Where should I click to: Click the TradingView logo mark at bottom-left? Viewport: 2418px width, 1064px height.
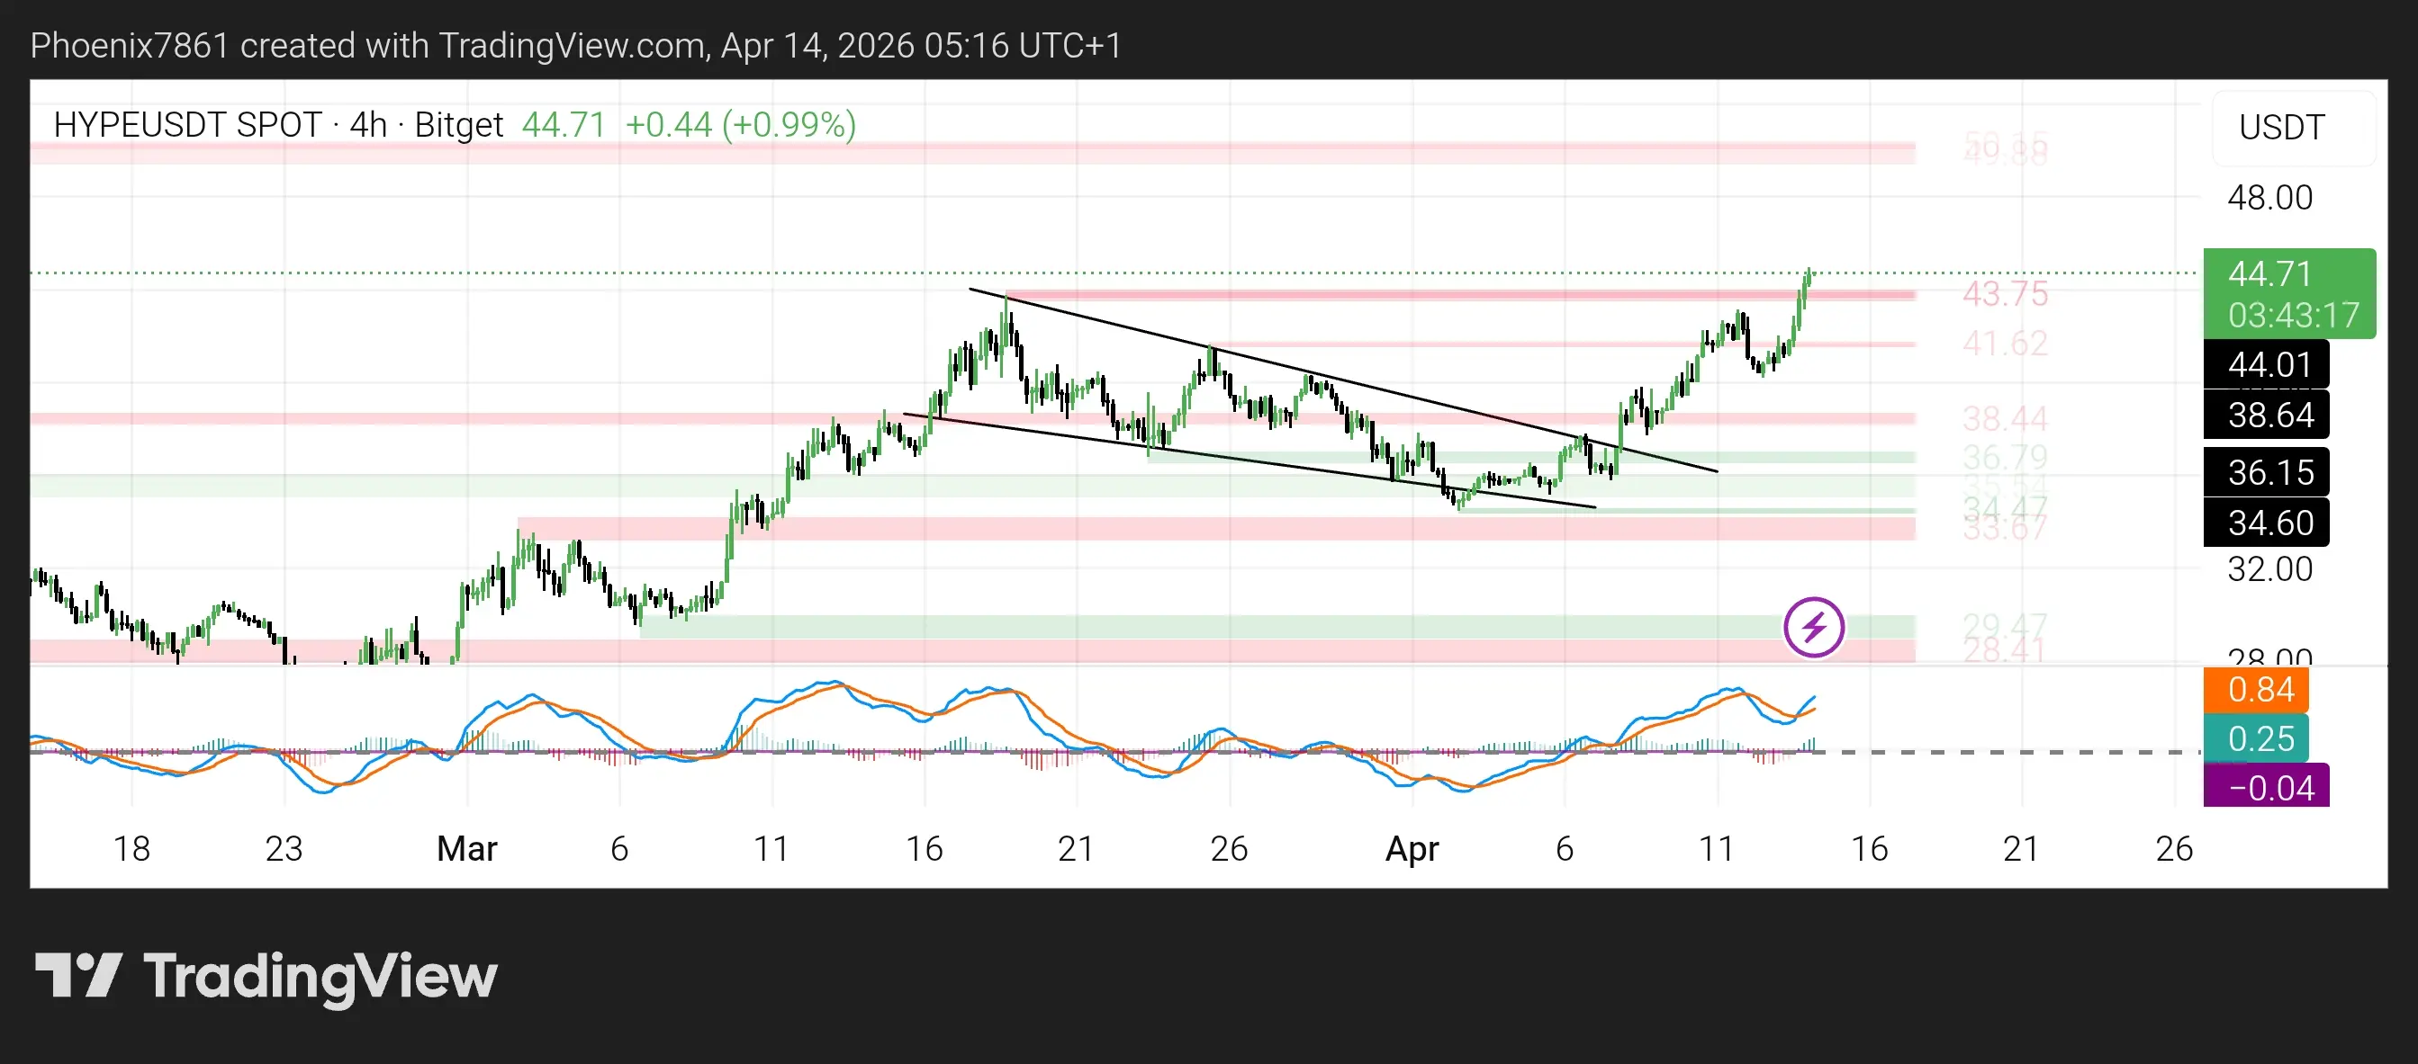[x=79, y=975]
